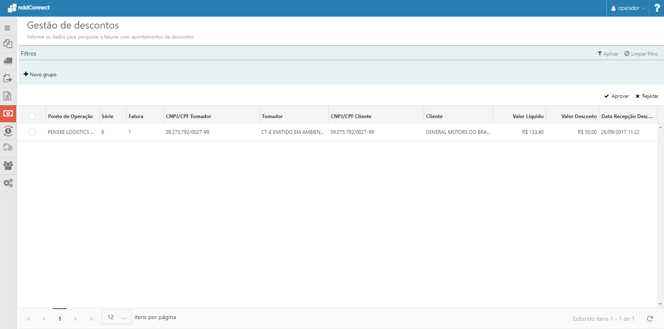Click the truck icon in sidebar
The width and height of the screenshot is (664, 329).
pos(8,61)
